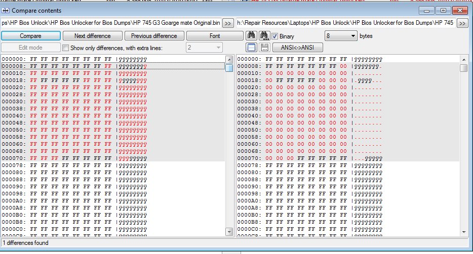Go to Next difference
473x254 pixels.
[93, 35]
